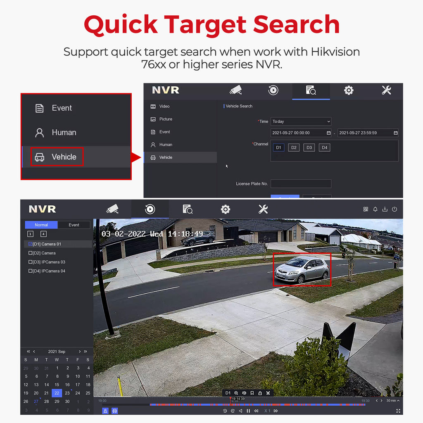
Task: Click the power icon in the top-right
Action: (394, 209)
